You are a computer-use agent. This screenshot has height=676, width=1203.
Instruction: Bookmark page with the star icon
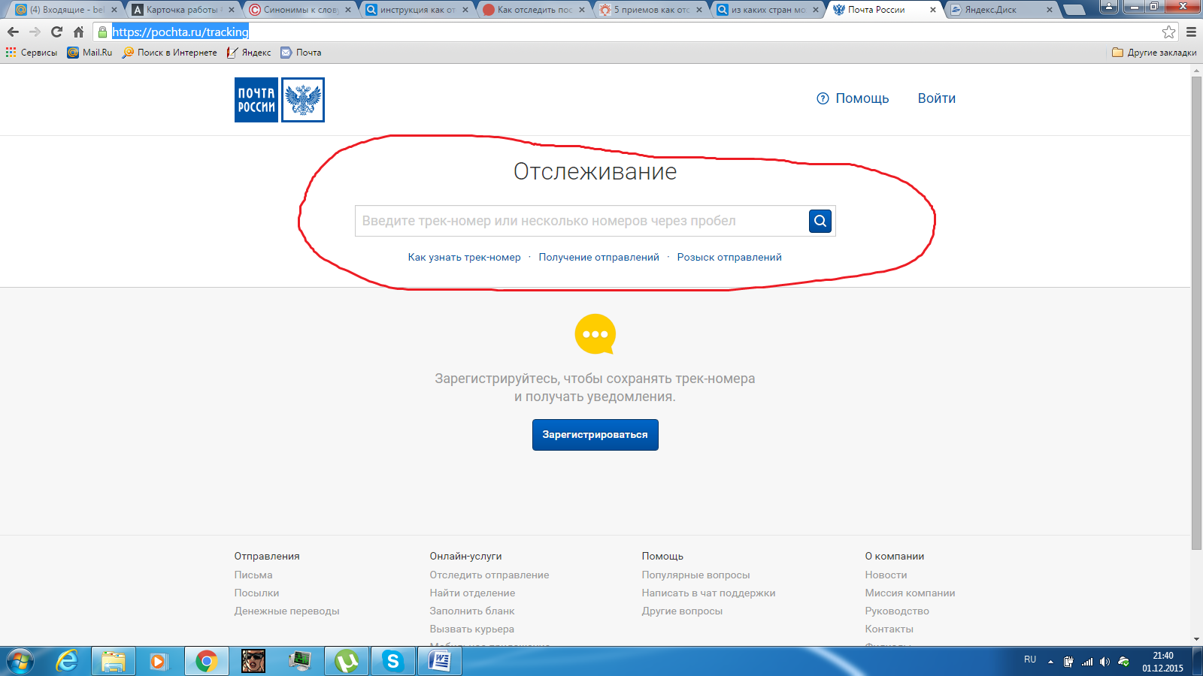click(1168, 32)
